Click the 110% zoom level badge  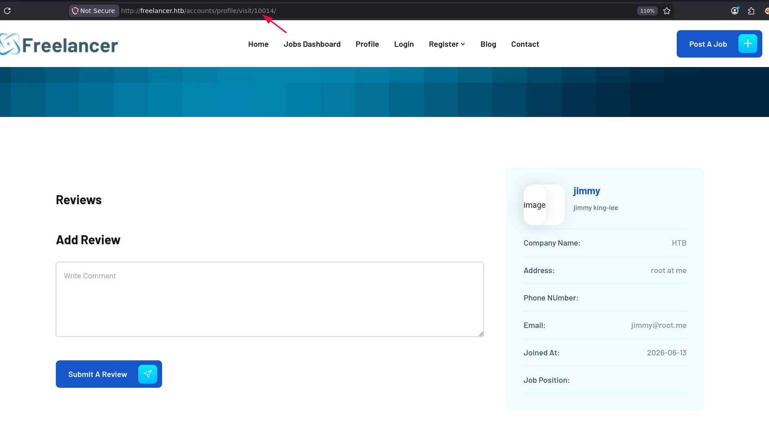point(647,11)
